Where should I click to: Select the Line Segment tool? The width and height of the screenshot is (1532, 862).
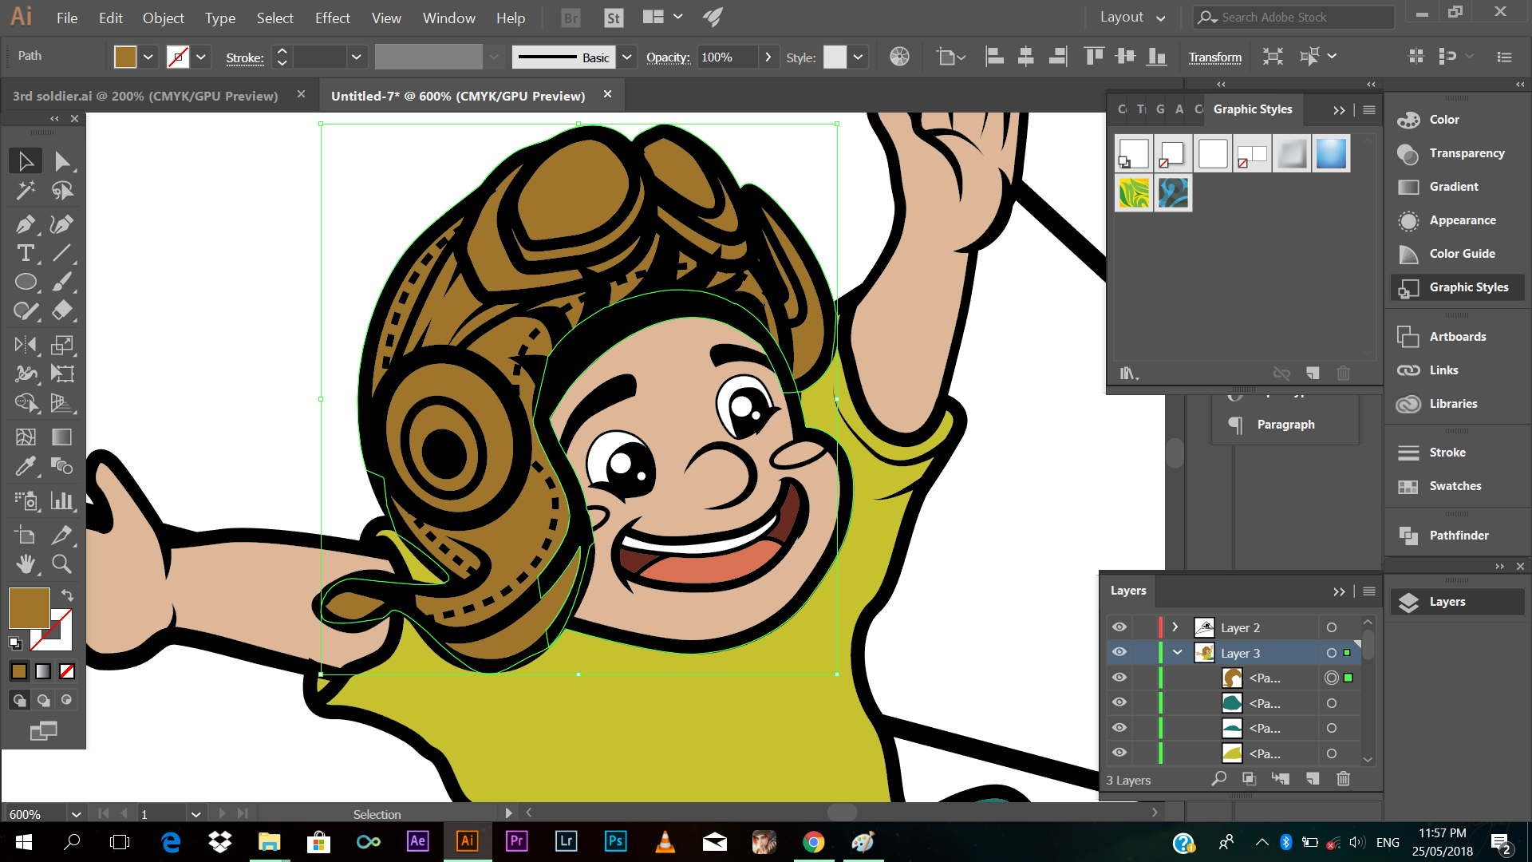tap(62, 253)
